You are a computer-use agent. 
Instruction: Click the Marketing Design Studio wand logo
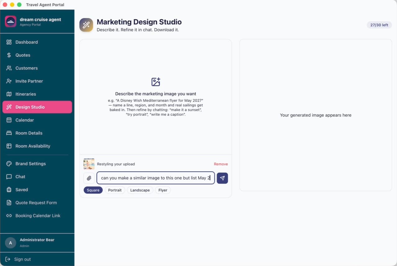pyautogui.click(x=86, y=25)
